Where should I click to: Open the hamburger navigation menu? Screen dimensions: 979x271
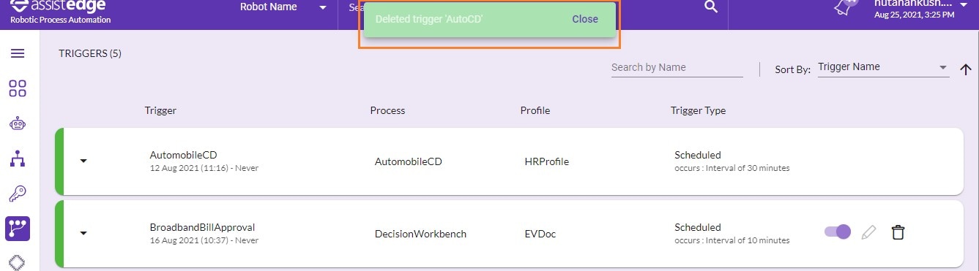tap(18, 53)
